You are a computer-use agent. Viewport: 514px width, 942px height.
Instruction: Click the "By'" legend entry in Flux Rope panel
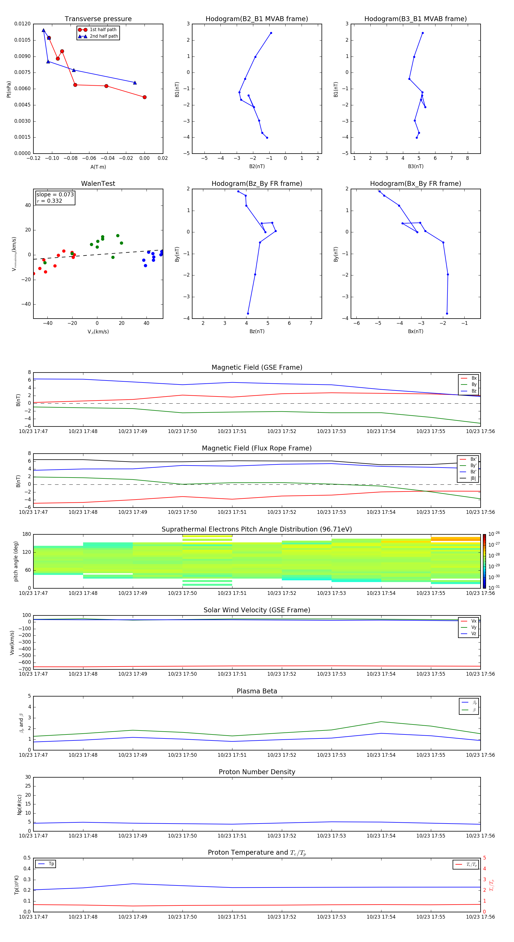click(468, 466)
